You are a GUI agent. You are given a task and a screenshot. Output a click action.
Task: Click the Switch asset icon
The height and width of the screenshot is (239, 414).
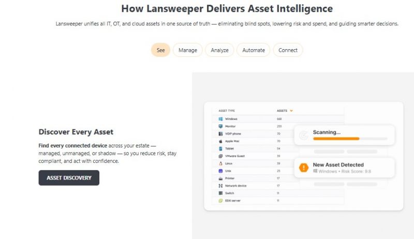tap(220, 193)
